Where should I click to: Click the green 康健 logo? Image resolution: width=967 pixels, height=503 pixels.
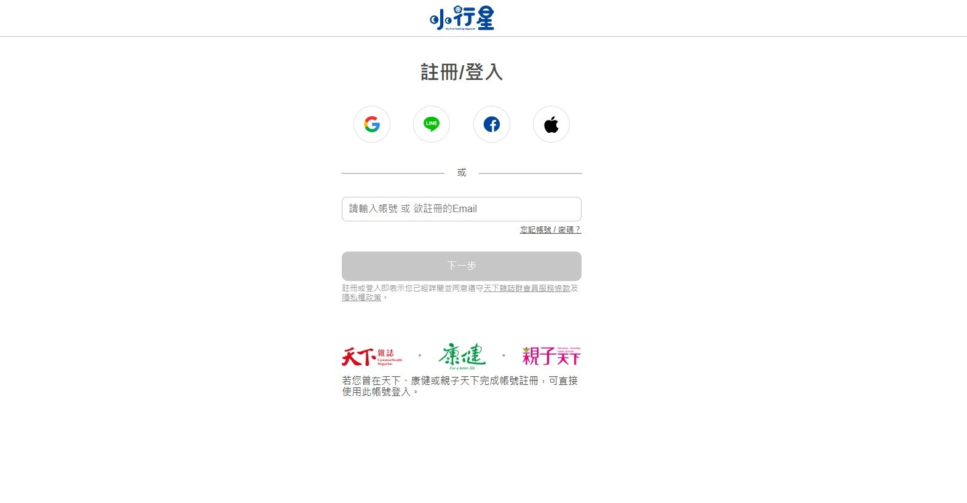pos(462,356)
